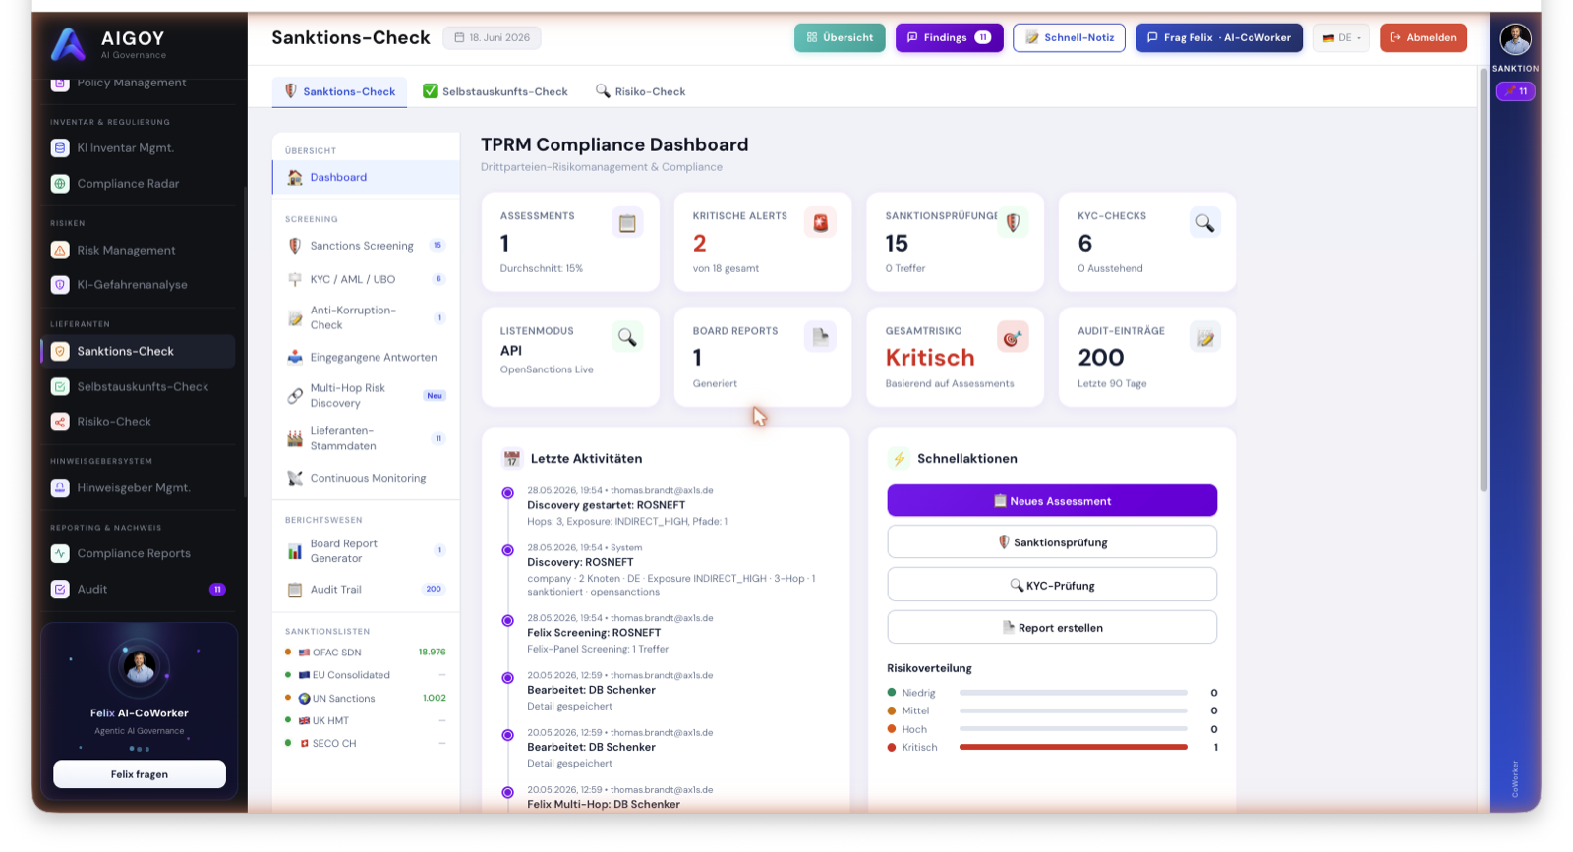Image resolution: width=1573 pixels, height=852 pixels.
Task: Switch to the Risiko-Check tab
Action: click(641, 91)
